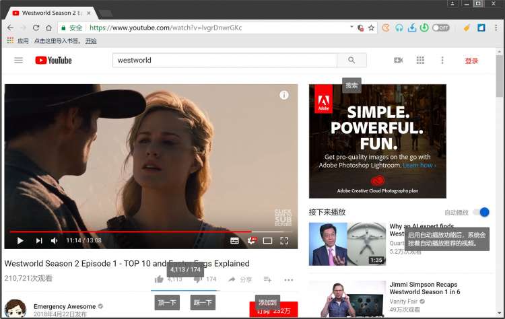Open the Vanity Fair channel link

(x=403, y=302)
